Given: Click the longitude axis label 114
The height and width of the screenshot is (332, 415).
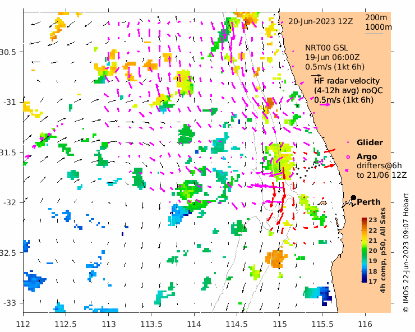Looking at the screenshot, I should 194,324.
